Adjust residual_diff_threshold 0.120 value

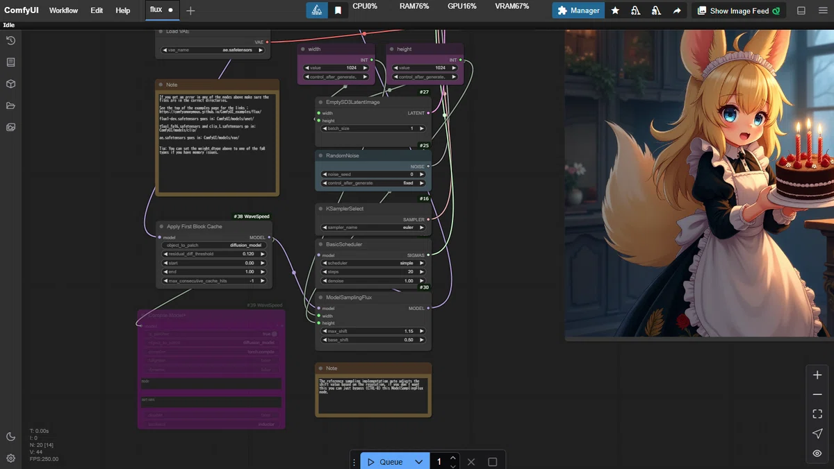click(214, 255)
